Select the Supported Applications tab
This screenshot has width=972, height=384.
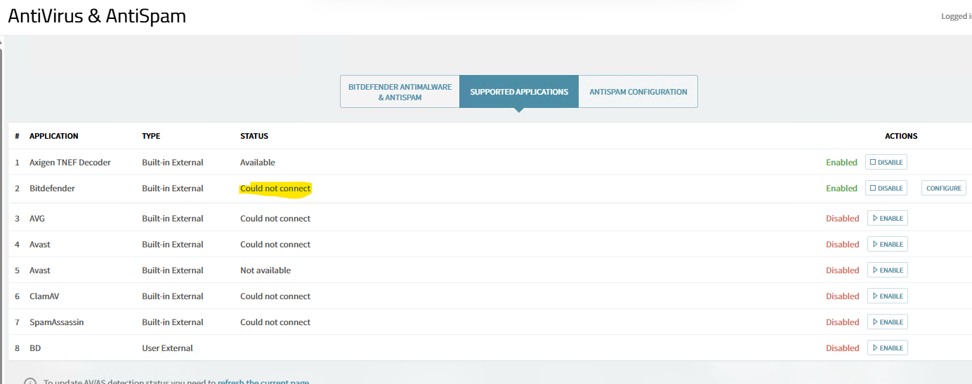click(519, 92)
